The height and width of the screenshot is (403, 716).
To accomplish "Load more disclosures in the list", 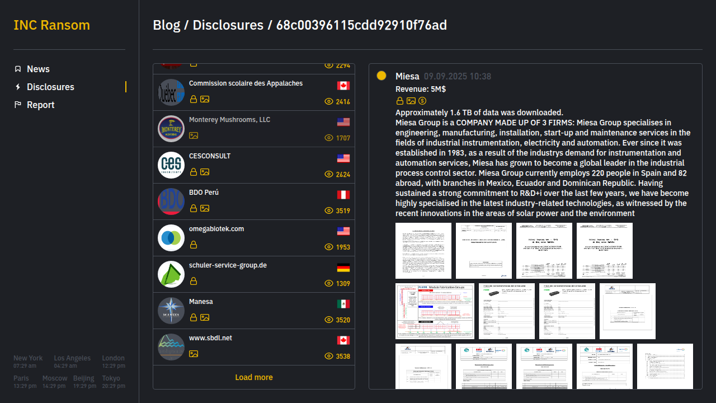I will [x=254, y=377].
